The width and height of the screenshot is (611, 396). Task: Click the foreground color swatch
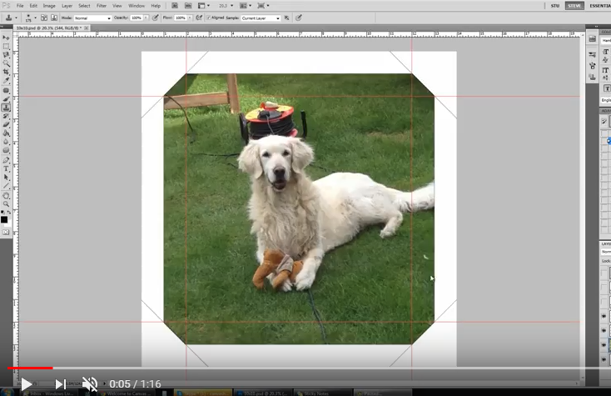pos(4,219)
